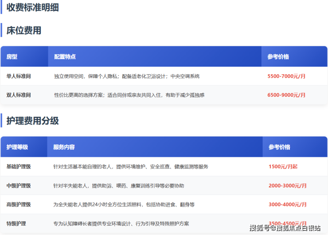Click the 2000-3000元/月 price

(287, 186)
